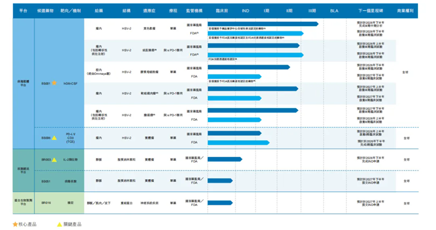Click the orange star beside BS001
The image size is (436, 230).
click(54, 83)
